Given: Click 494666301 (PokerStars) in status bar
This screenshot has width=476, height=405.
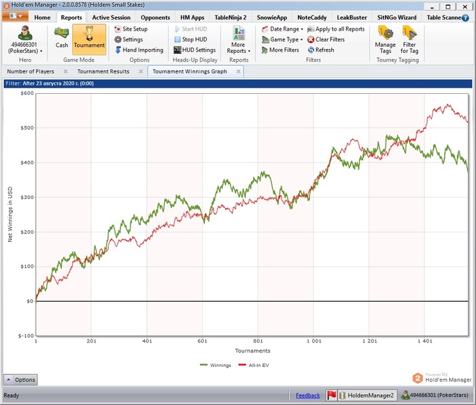Looking at the screenshot, I should click(435, 395).
